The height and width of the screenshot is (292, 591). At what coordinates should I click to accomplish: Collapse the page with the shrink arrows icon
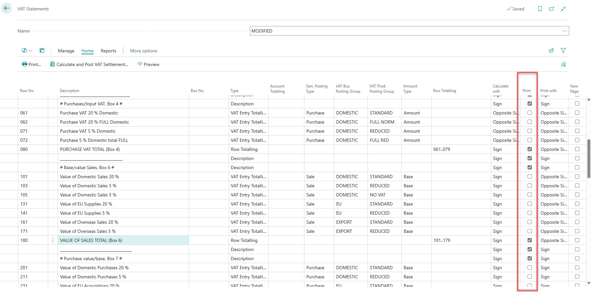[563, 9]
